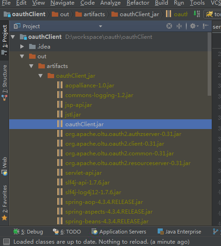
Task: Select spring-aspects-4.3.4.RELEASE.jar file
Action: click(x=109, y=212)
